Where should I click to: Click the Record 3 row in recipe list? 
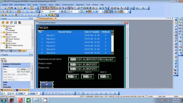75,42
